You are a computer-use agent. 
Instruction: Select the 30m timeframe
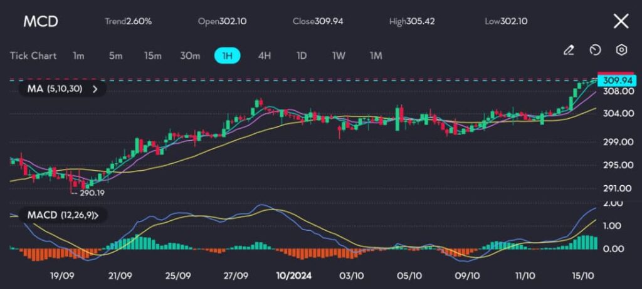(190, 56)
